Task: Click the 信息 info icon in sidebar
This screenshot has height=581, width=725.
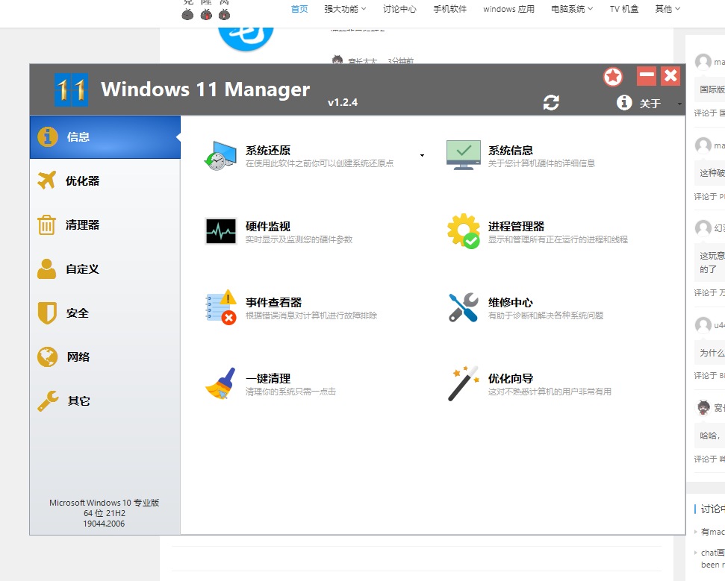Action: [48, 136]
